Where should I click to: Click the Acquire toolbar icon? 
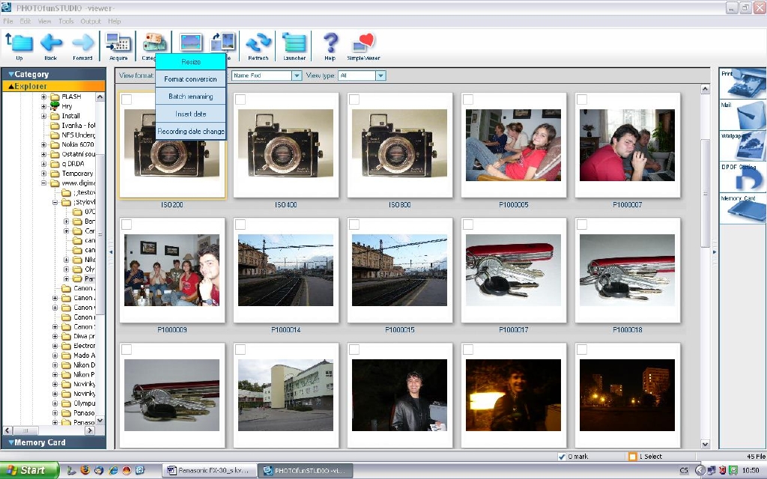118,44
